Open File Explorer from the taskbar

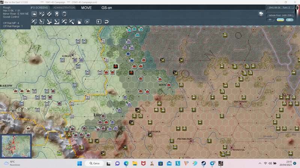135,163
